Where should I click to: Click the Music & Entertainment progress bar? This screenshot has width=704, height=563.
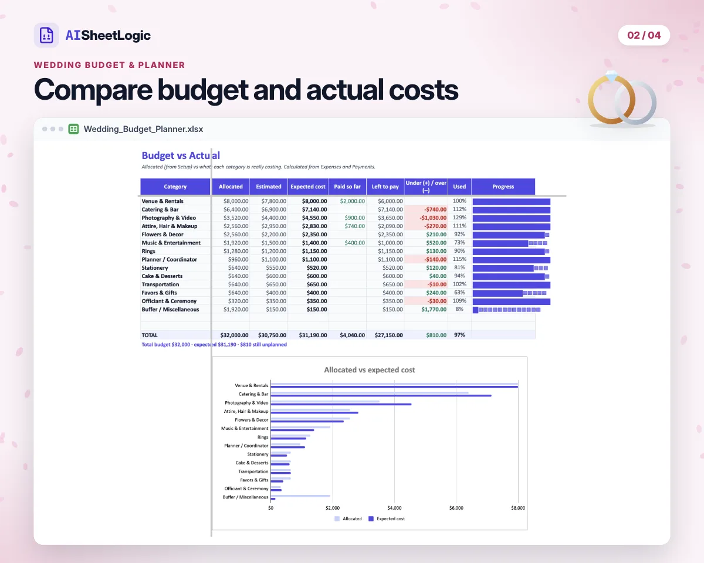point(510,243)
